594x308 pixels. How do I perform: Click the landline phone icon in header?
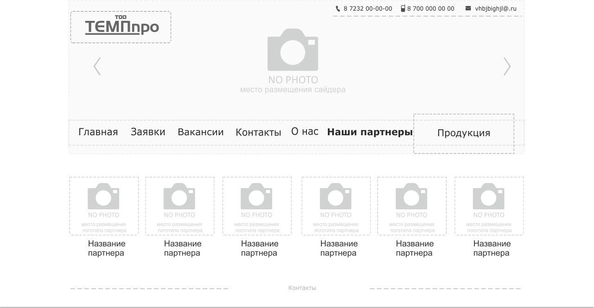point(338,8)
